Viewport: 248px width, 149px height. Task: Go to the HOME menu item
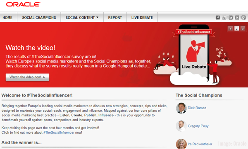point(7,17)
